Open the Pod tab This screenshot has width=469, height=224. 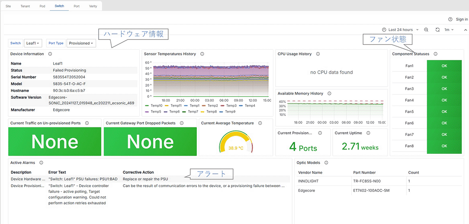coord(42,6)
